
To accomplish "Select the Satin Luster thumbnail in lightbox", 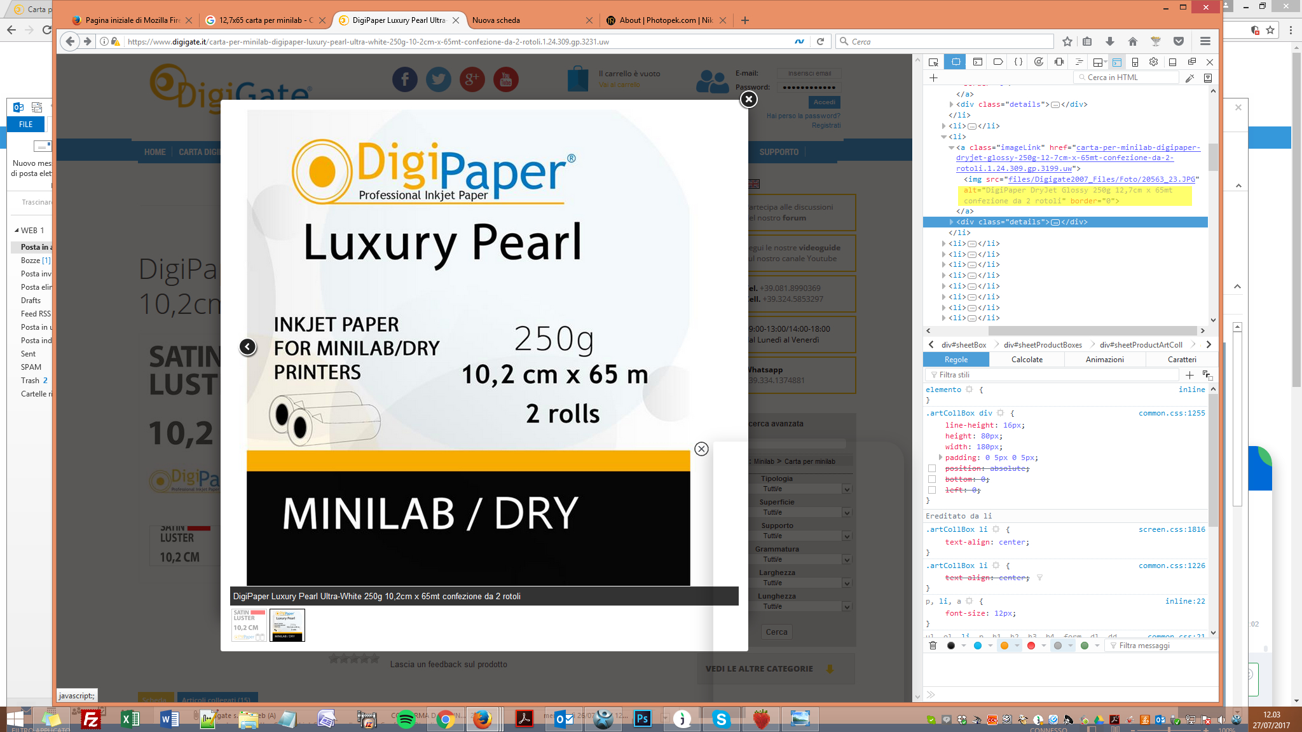I will pyautogui.click(x=249, y=625).
